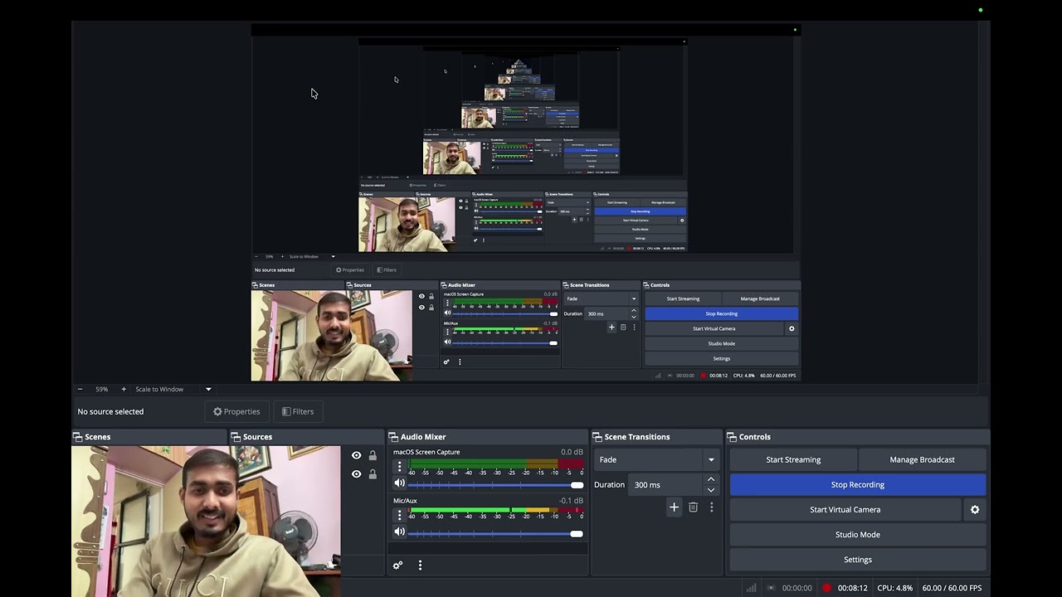
Task: Add a transition with the main plus icon
Action: pos(674,507)
